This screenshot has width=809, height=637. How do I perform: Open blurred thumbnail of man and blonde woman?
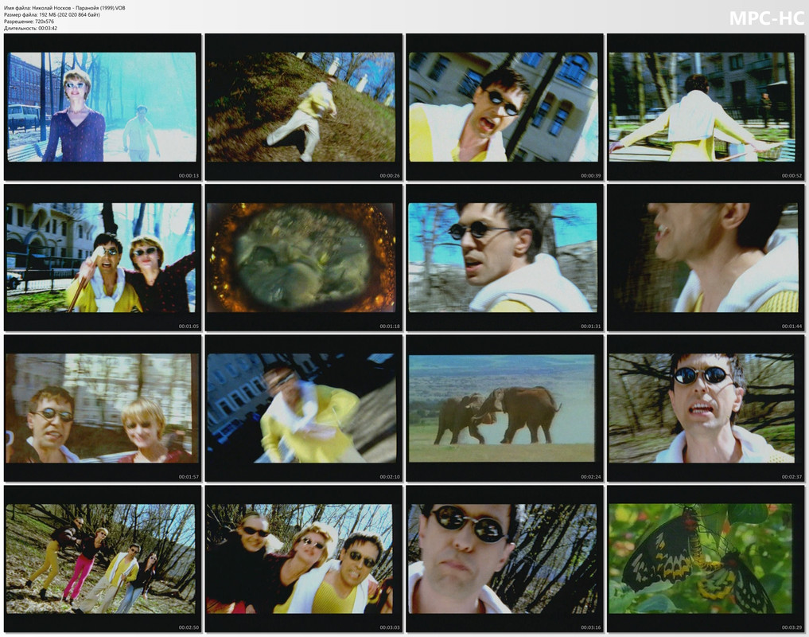pyautogui.click(x=103, y=408)
